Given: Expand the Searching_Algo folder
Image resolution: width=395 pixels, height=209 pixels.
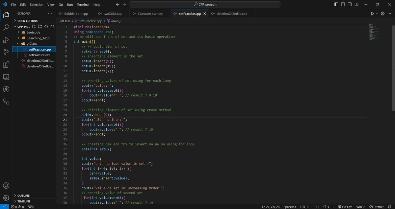Looking at the screenshot, I should point(34,38).
